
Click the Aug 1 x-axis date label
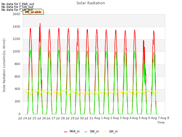click(x=98, y=118)
